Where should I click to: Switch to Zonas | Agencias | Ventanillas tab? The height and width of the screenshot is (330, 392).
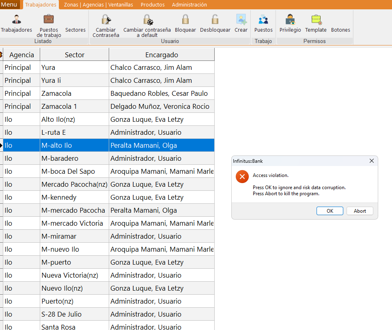98,5
